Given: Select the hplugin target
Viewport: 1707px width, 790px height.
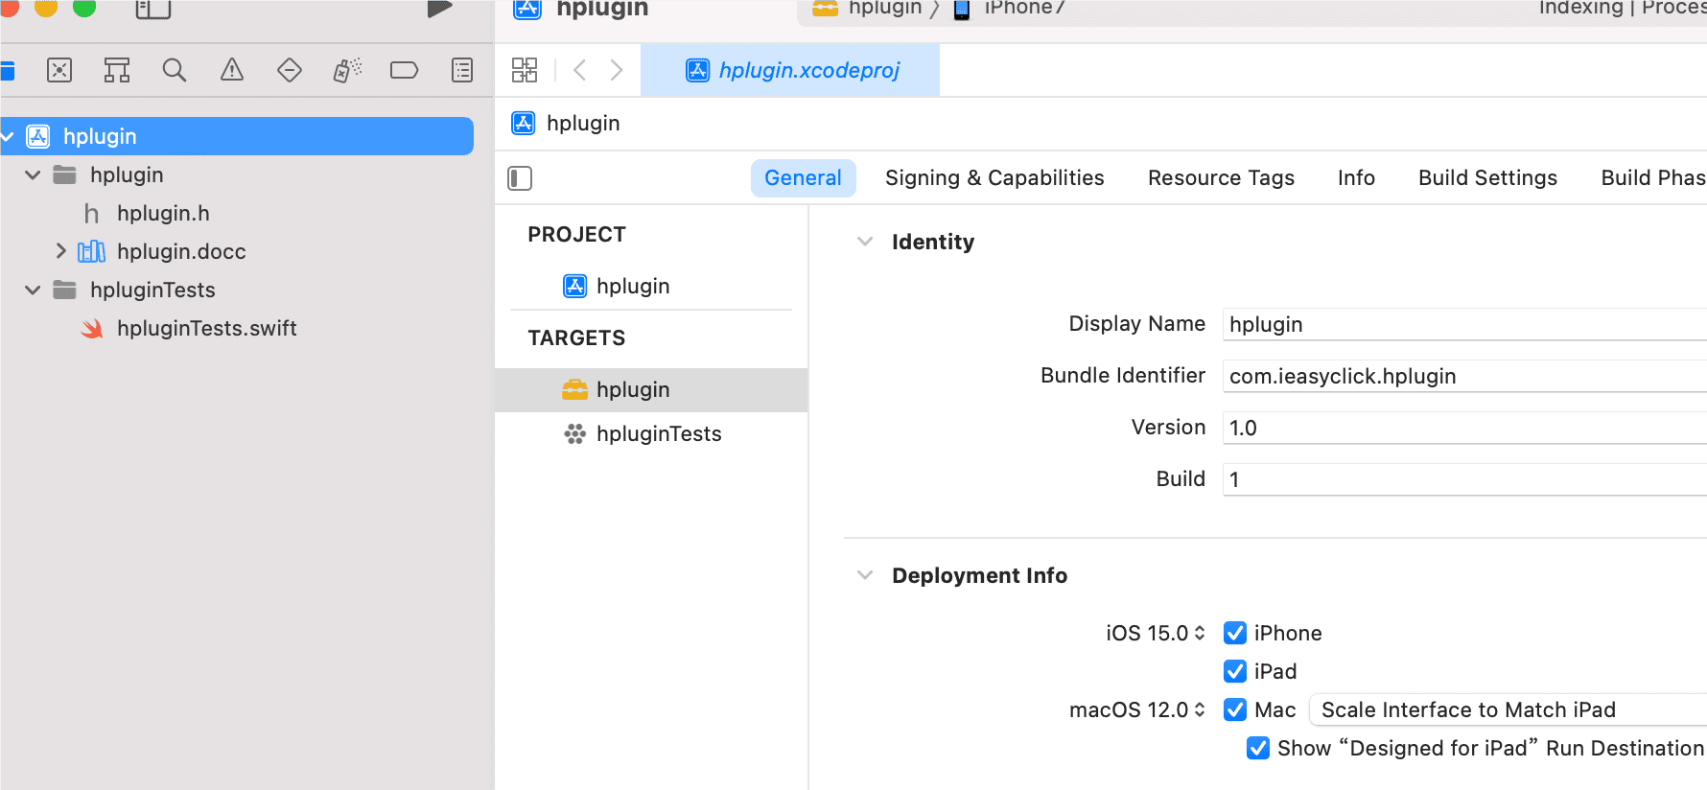Looking at the screenshot, I should (x=651, y=389).
